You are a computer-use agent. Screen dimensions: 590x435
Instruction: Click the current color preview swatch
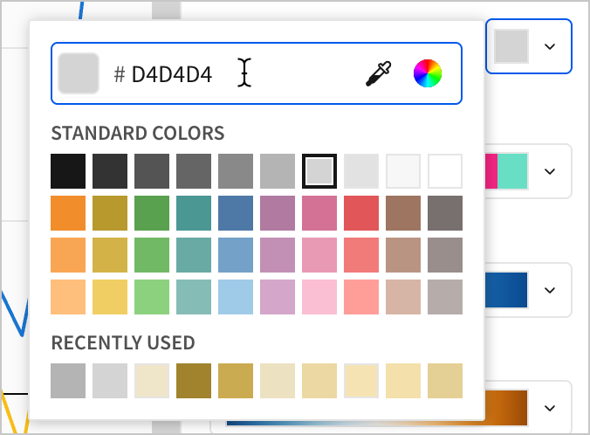click(x=78, y=74)
